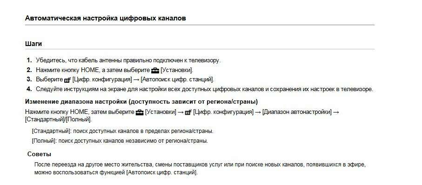422x185 pixels.
Task: Click the toolbox icon in the range paragraph
Action: [140, 112]
